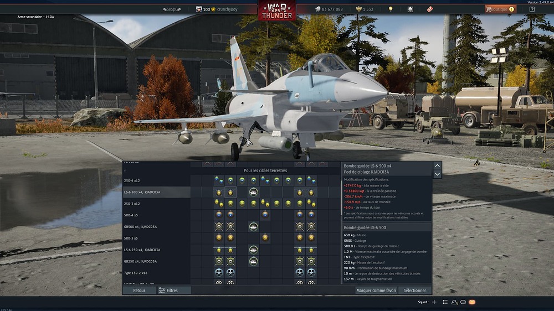The width and height of the screenshot is (554, 311).
Task: Open the chat bubble icon
Action: 463,302
